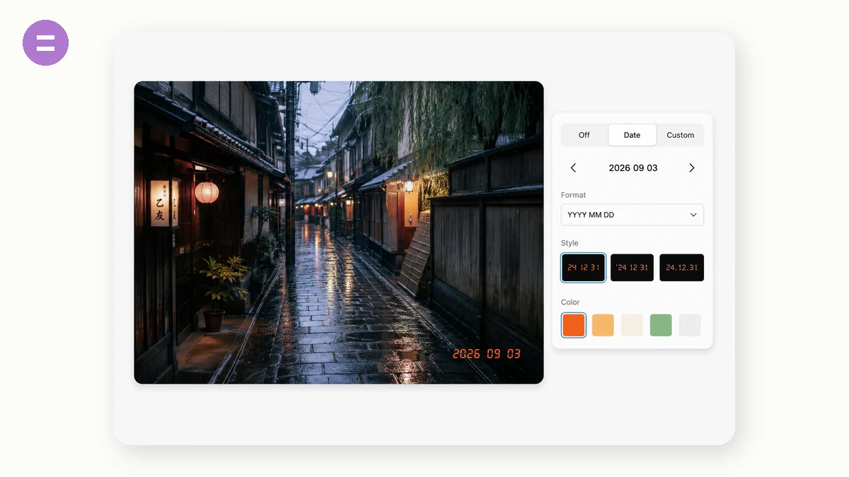Select the Off tab

click(584, 135)
